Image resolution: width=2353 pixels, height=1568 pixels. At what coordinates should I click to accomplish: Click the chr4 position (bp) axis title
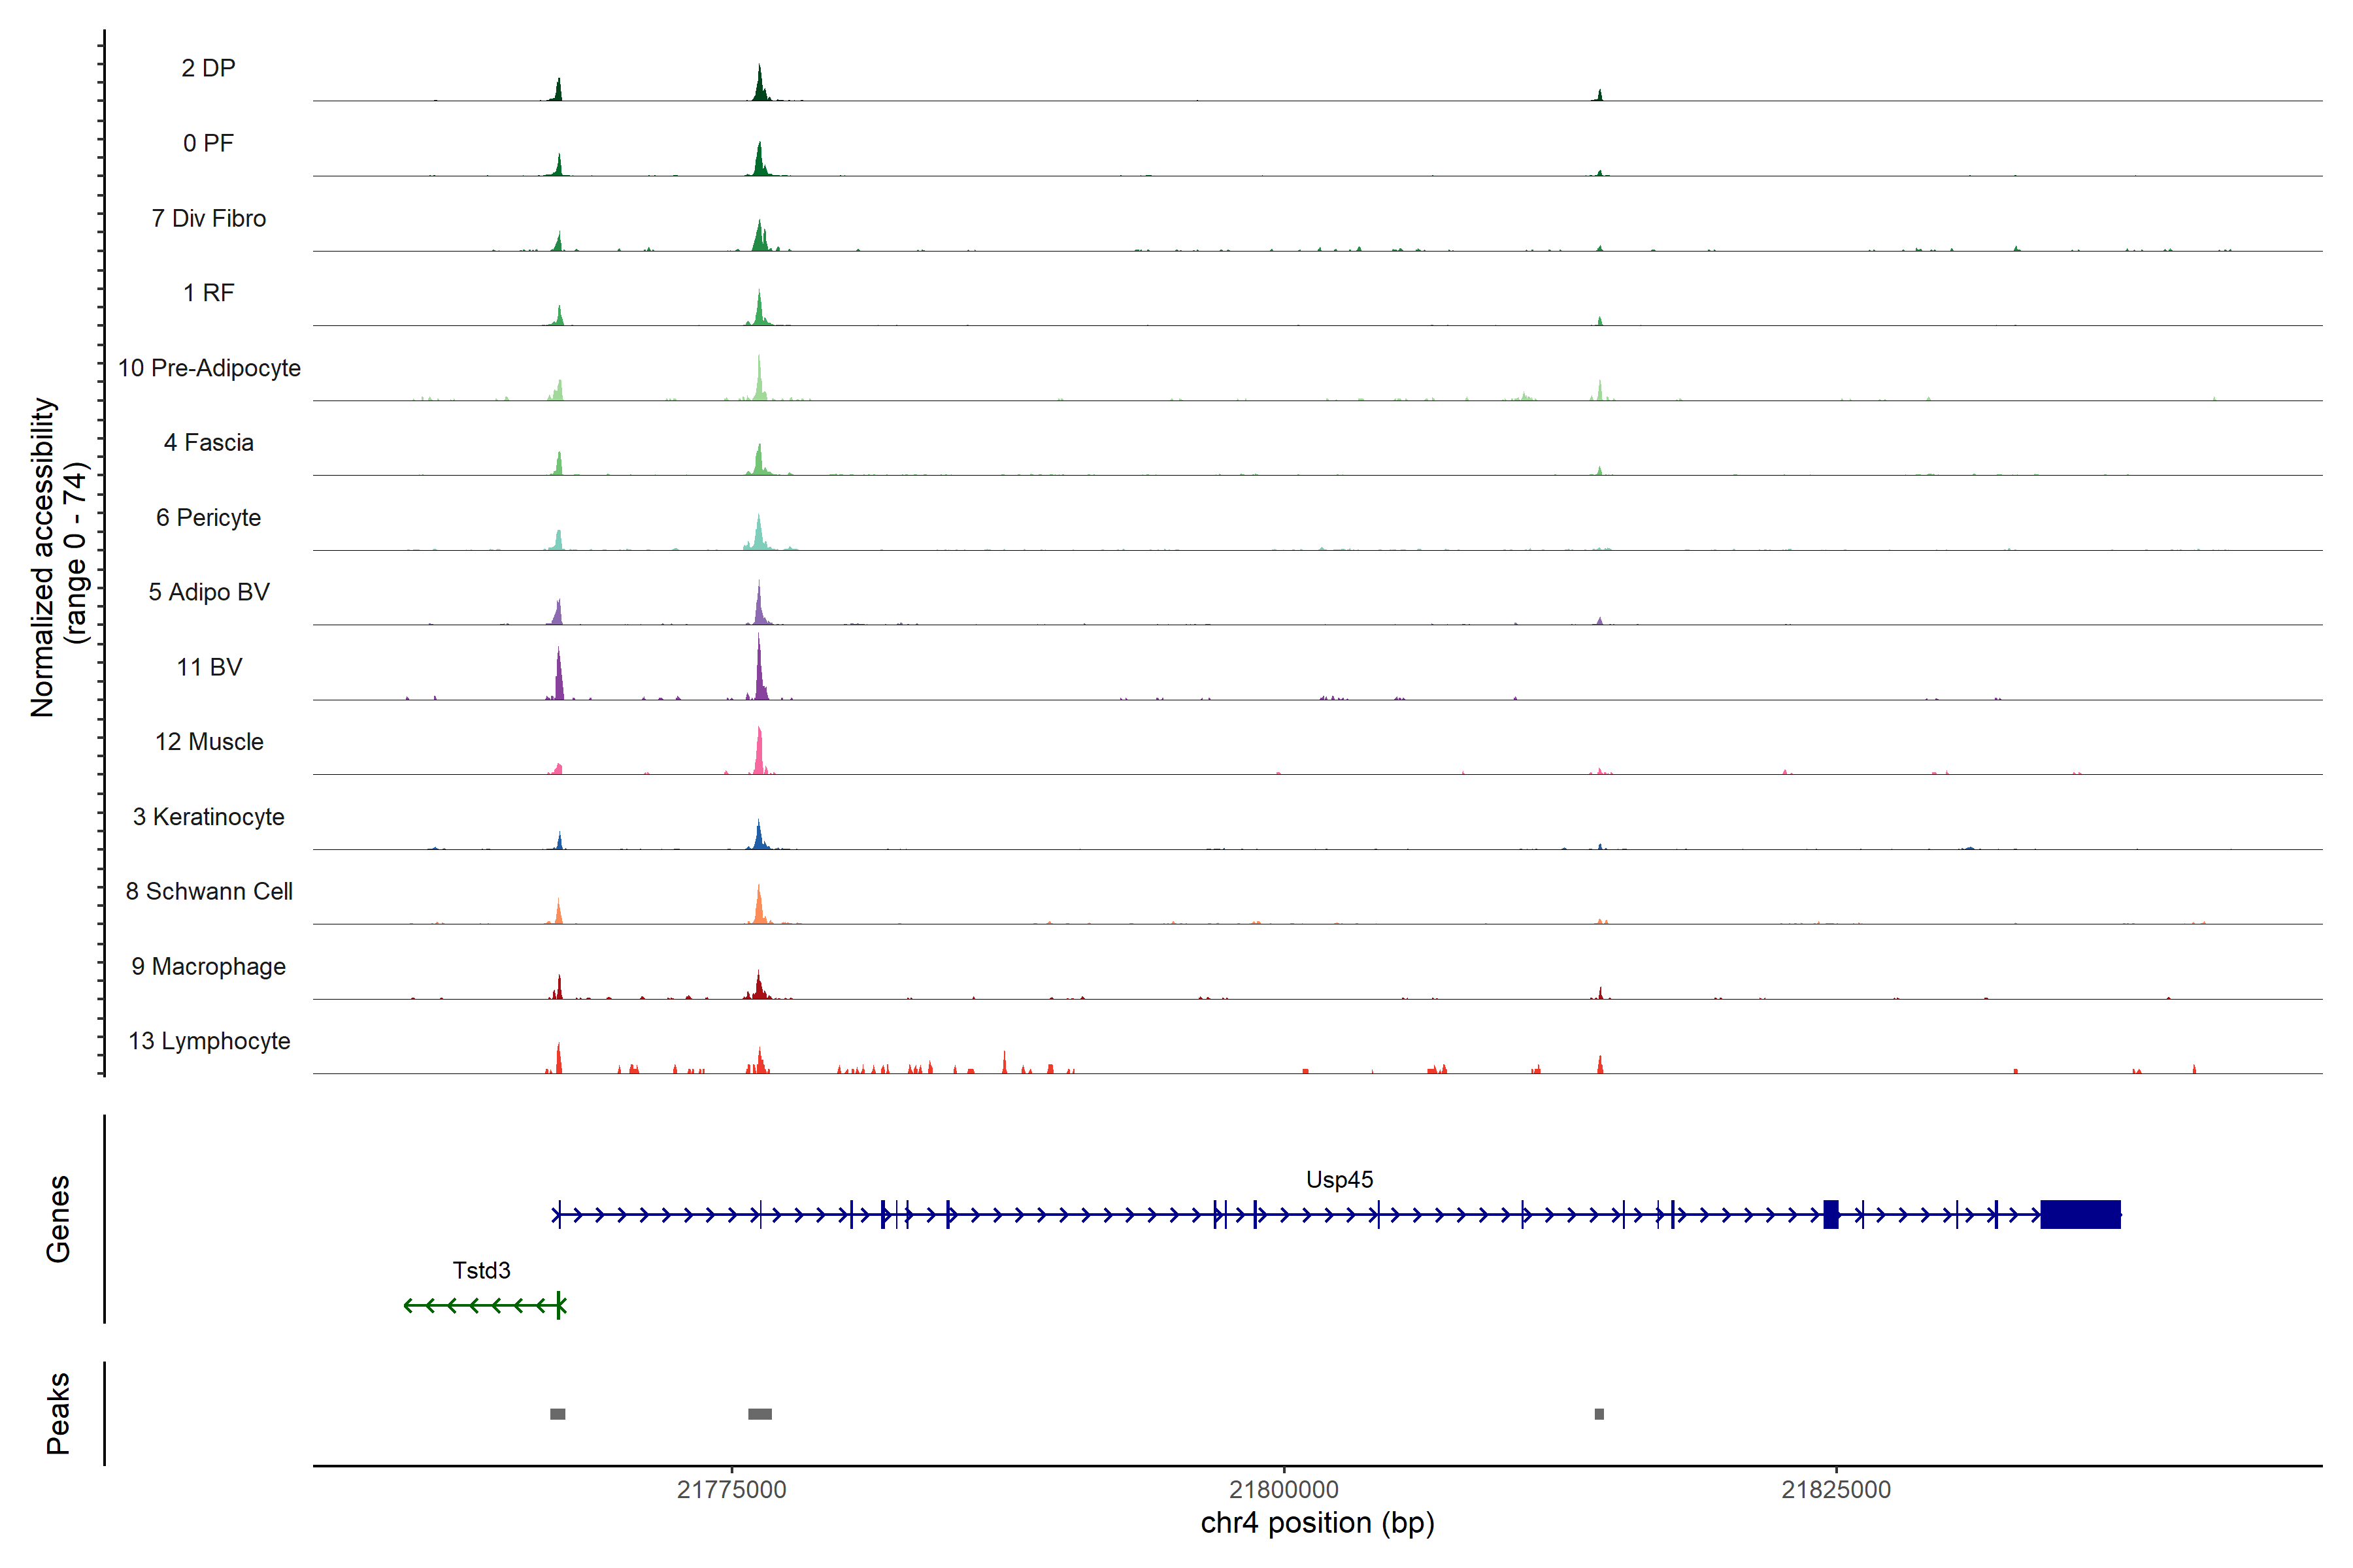pos(1316,1523)
